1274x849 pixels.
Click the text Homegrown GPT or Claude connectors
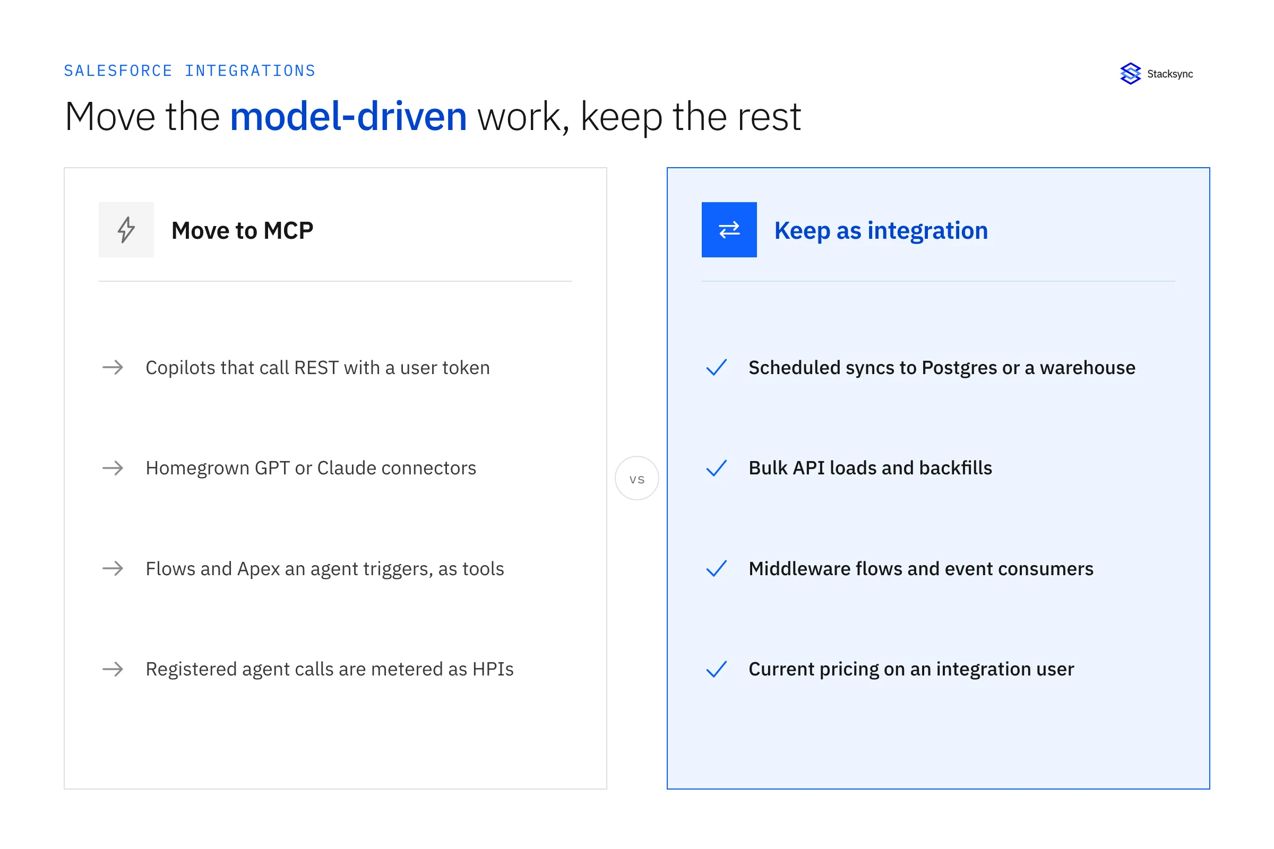point(311,468)
